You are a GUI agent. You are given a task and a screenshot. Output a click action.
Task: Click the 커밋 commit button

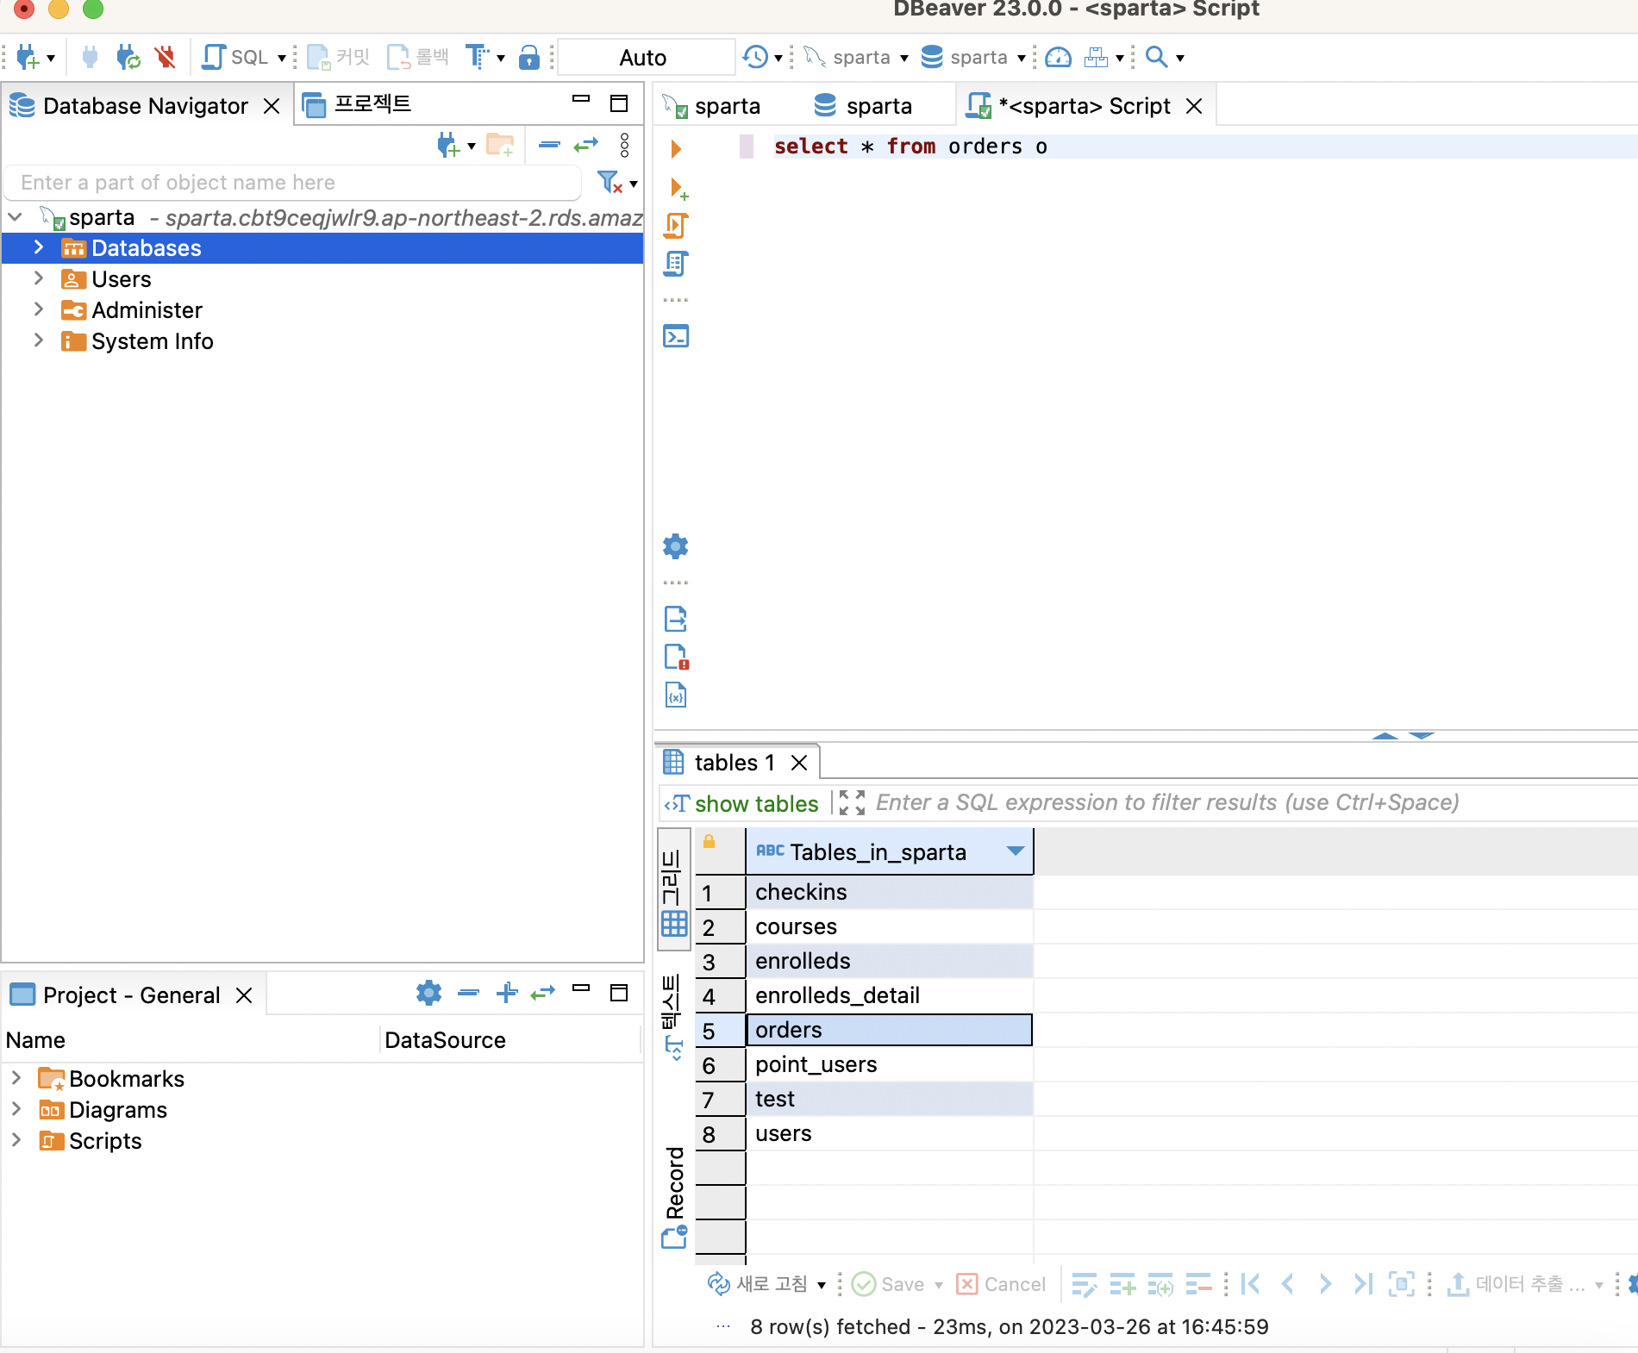click(339, 58)
